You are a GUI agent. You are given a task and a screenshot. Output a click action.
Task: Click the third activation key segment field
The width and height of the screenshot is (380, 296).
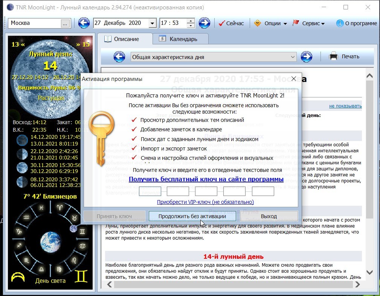(x=206, y=191)
